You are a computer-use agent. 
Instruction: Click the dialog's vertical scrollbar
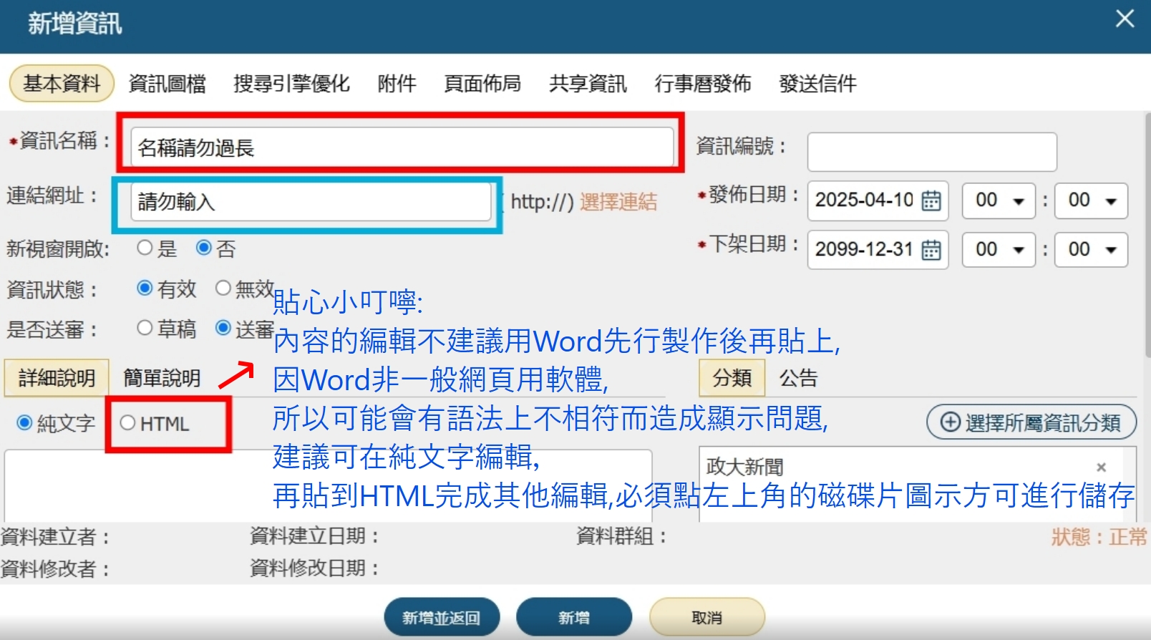click(x=1147, y=236)
